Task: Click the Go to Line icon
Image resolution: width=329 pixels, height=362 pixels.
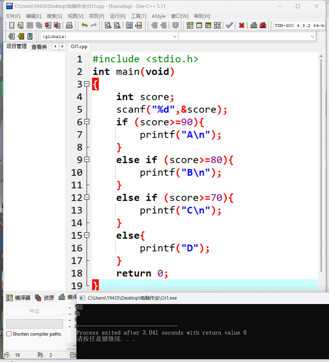Action: 139,25
